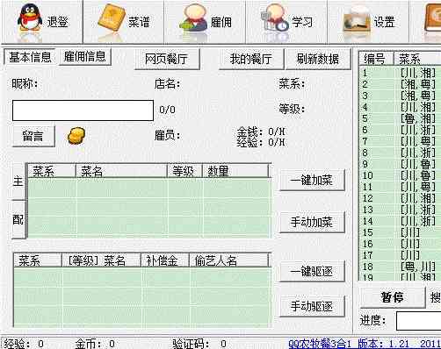Click the 补偿金 column header
441x349 pixels.
pyautogui.click(x=165, y=260)
